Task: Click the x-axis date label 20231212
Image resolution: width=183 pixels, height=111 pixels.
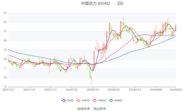Action: coord(50,90)
